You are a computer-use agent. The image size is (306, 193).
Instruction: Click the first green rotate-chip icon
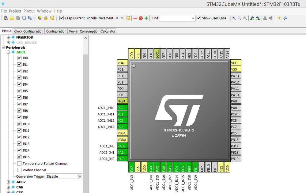coord(252,18)
